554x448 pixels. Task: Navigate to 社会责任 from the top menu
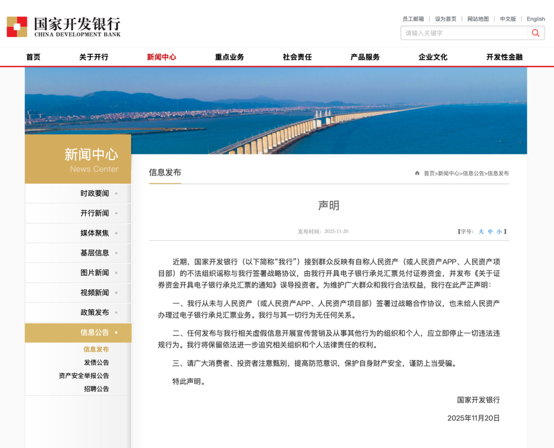tap(297, 56)
